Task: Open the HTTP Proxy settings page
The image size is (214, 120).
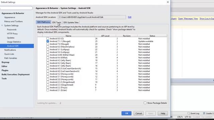Action: [x=12, y=34]
